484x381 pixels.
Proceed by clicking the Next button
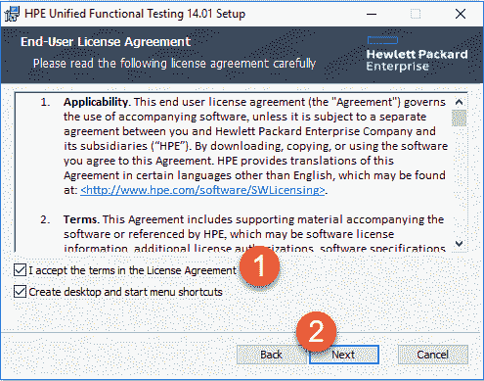click(344, 355)
